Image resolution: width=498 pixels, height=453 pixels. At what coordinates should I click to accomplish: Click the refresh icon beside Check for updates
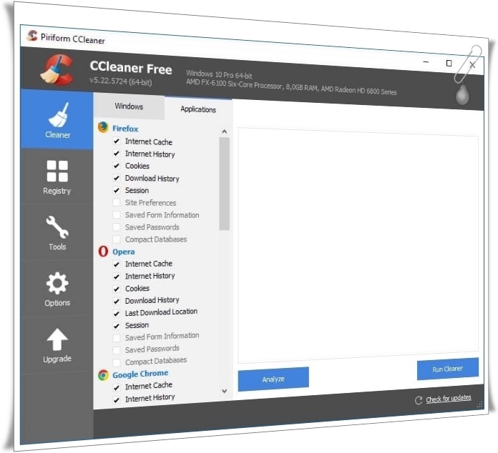tap(419, 400)
